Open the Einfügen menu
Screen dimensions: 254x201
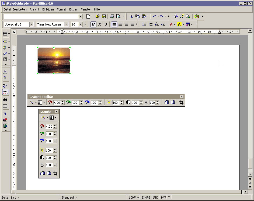48,9
